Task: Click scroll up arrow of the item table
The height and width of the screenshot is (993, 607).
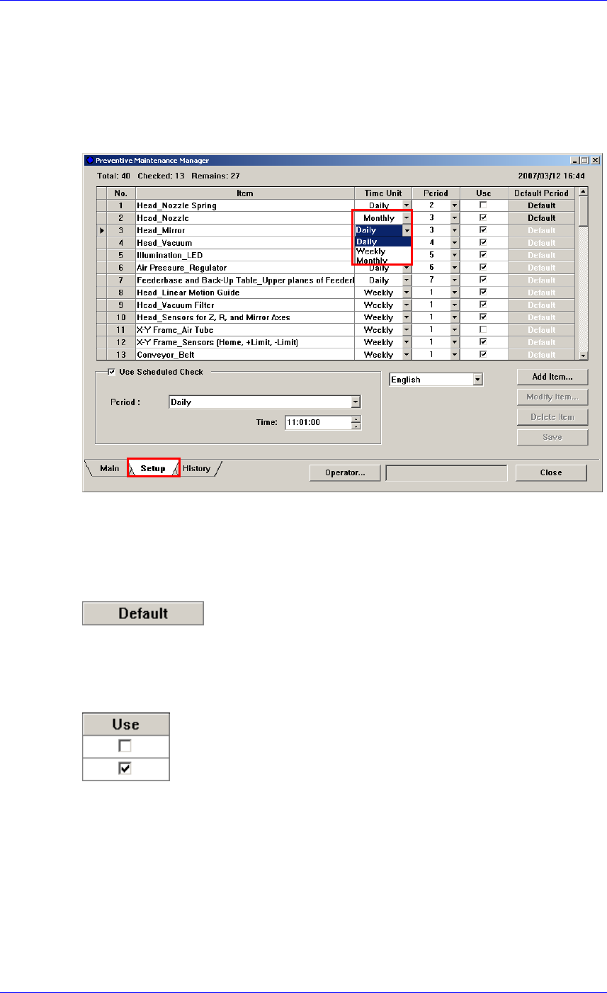Action: [x=583, y=191]
